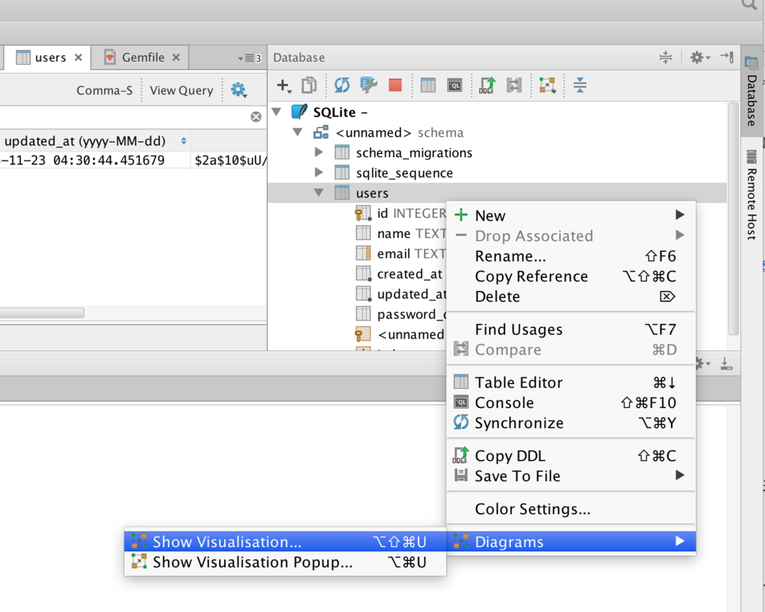Click the Copy DDL toolbar icon

487,85
